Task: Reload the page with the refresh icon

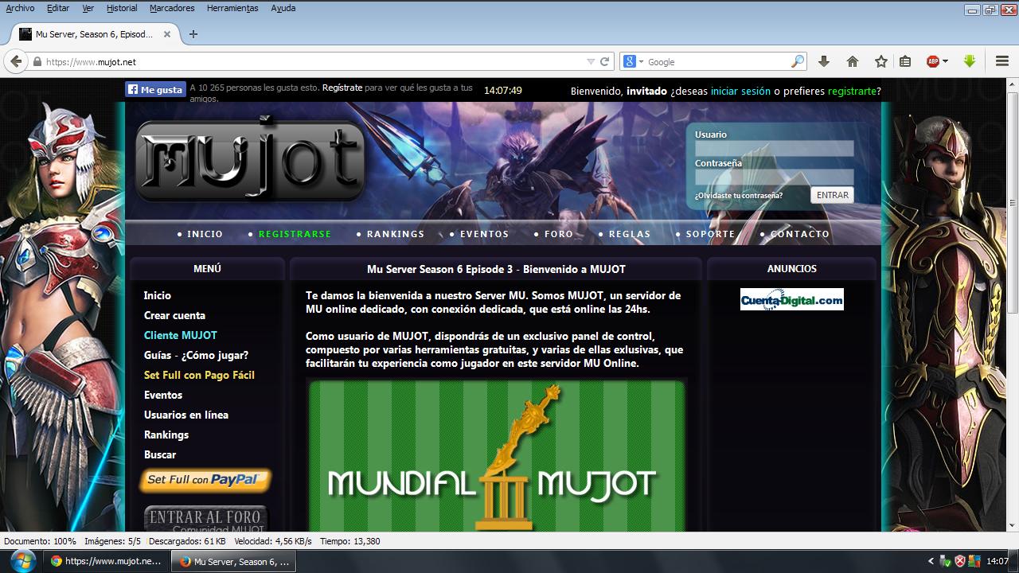Action: [605, 61]
